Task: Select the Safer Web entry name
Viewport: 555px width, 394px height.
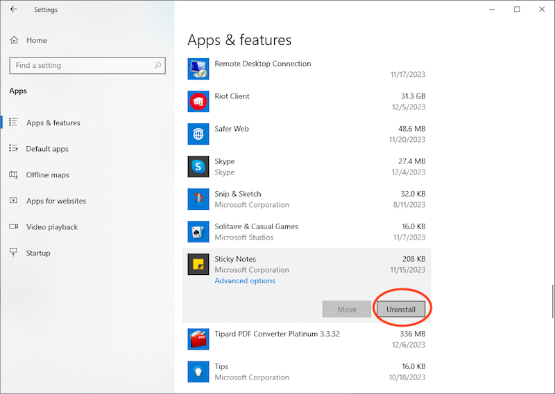Action: coord(232,129)
